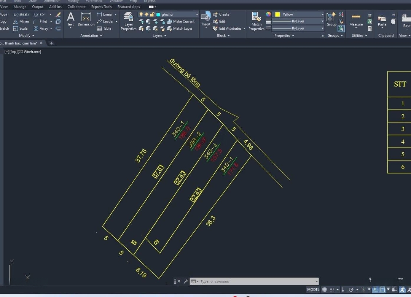Click the Copy Clip icon in Clipboard
The image size is (411, 297).
tap(393, 21)
